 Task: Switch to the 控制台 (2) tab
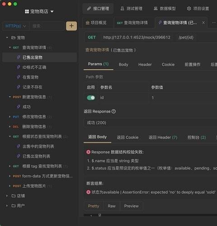coord(197,137)
